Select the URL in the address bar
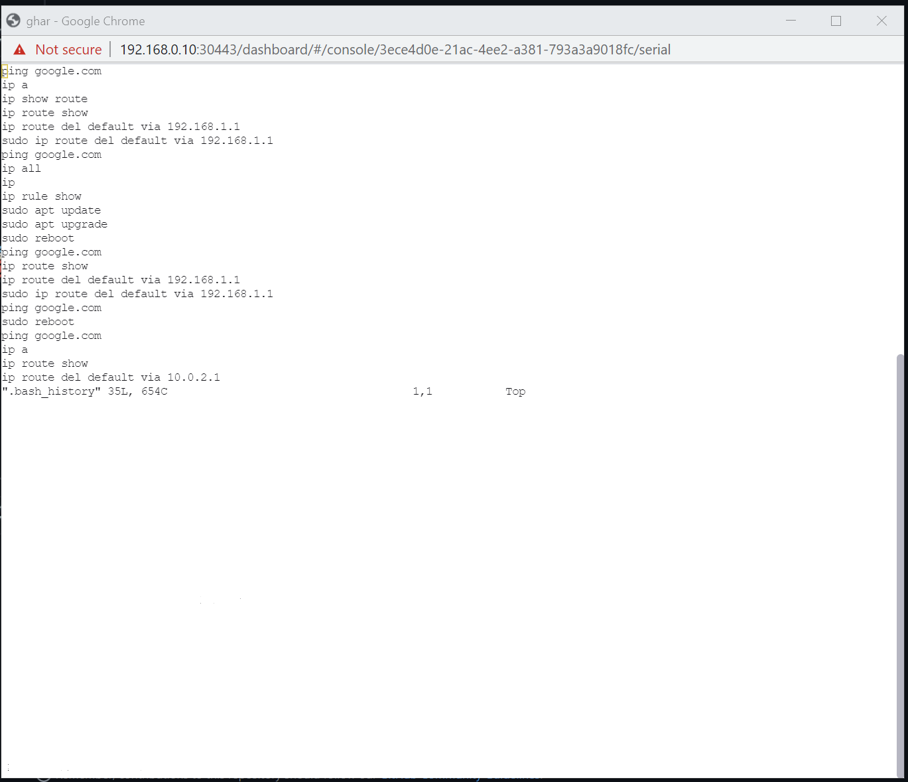The height and width of the screenshot is (782, 908). click(x=395, y=49)
